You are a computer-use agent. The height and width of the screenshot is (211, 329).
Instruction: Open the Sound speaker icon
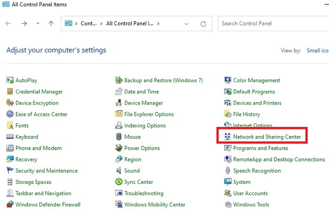(x=119, y=171)
